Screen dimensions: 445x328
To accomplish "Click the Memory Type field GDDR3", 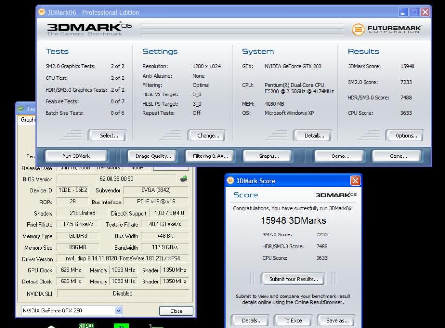I will pos(78,236).
